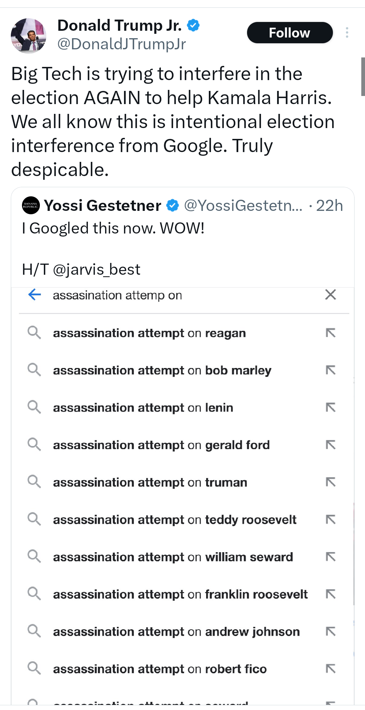Tap the blue back arrow in search
This screenshot has width=365, height=710.
[34, 295]
